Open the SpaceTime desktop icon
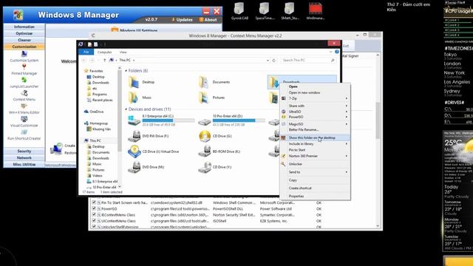This screenshot has height=266, width=473. [265, 11]
